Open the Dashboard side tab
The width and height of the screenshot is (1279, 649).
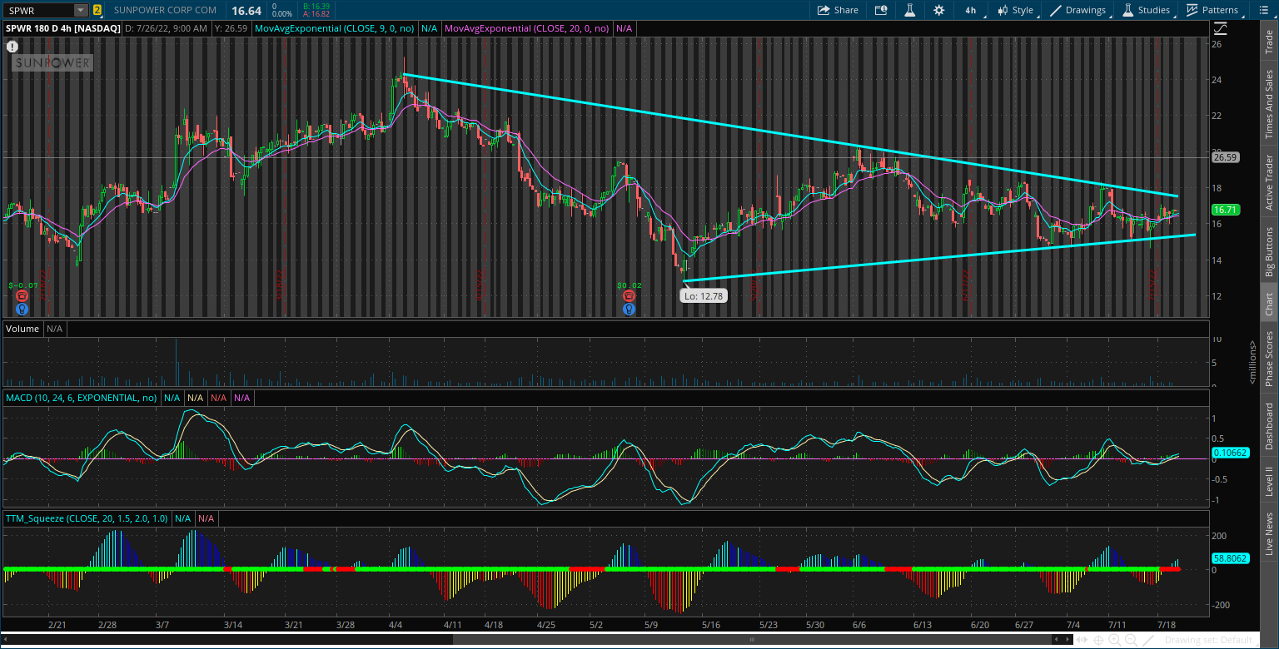click(x=1269, y=427)
